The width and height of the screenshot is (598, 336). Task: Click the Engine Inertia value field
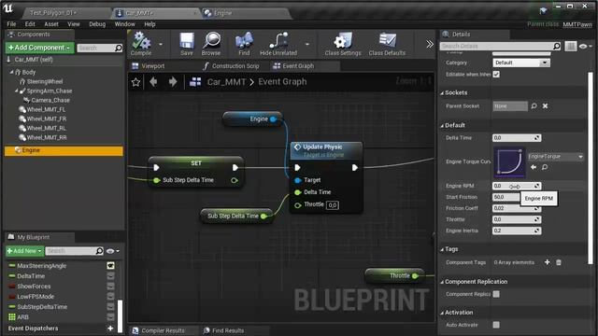pyautogui.click(x=517, y=231)
